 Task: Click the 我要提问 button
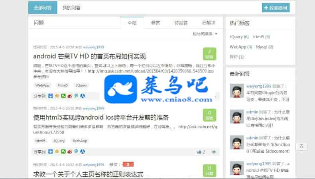276,8
